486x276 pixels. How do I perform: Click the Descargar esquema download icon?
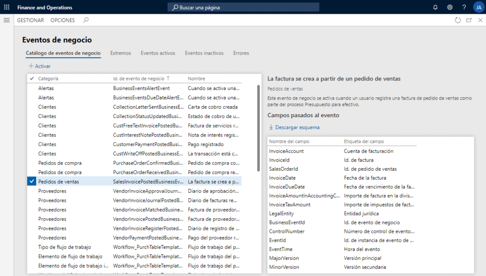(271, 127)
